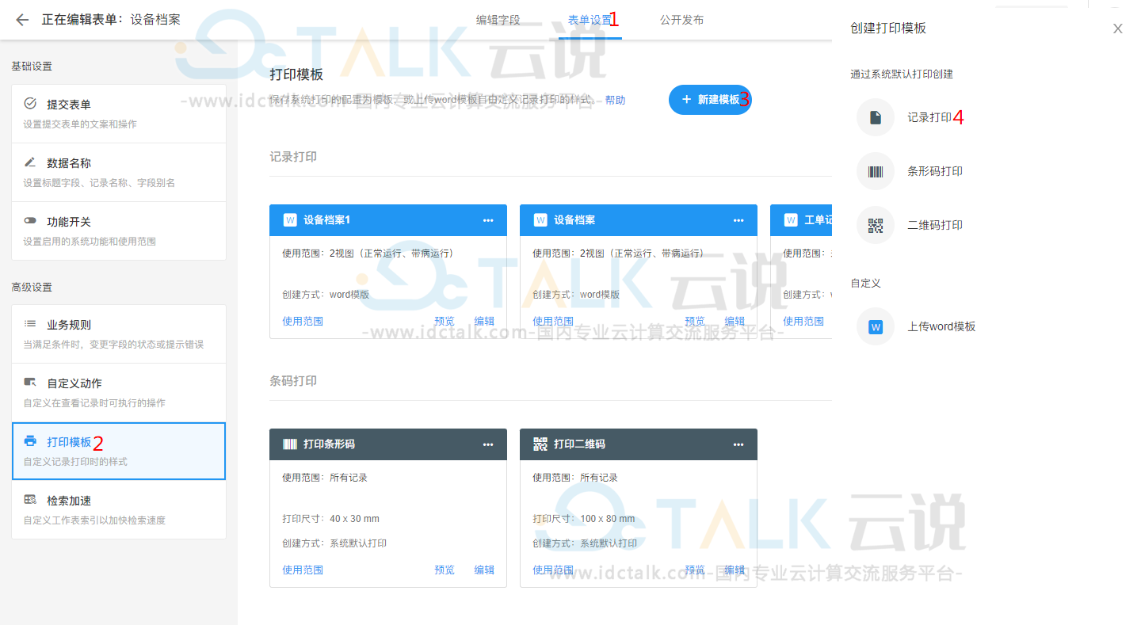
Task: Open the 帮助 link
Action: [x=615, y=101]
